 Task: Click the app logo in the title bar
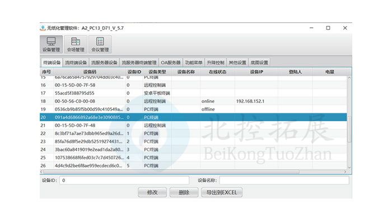point(43,28)
